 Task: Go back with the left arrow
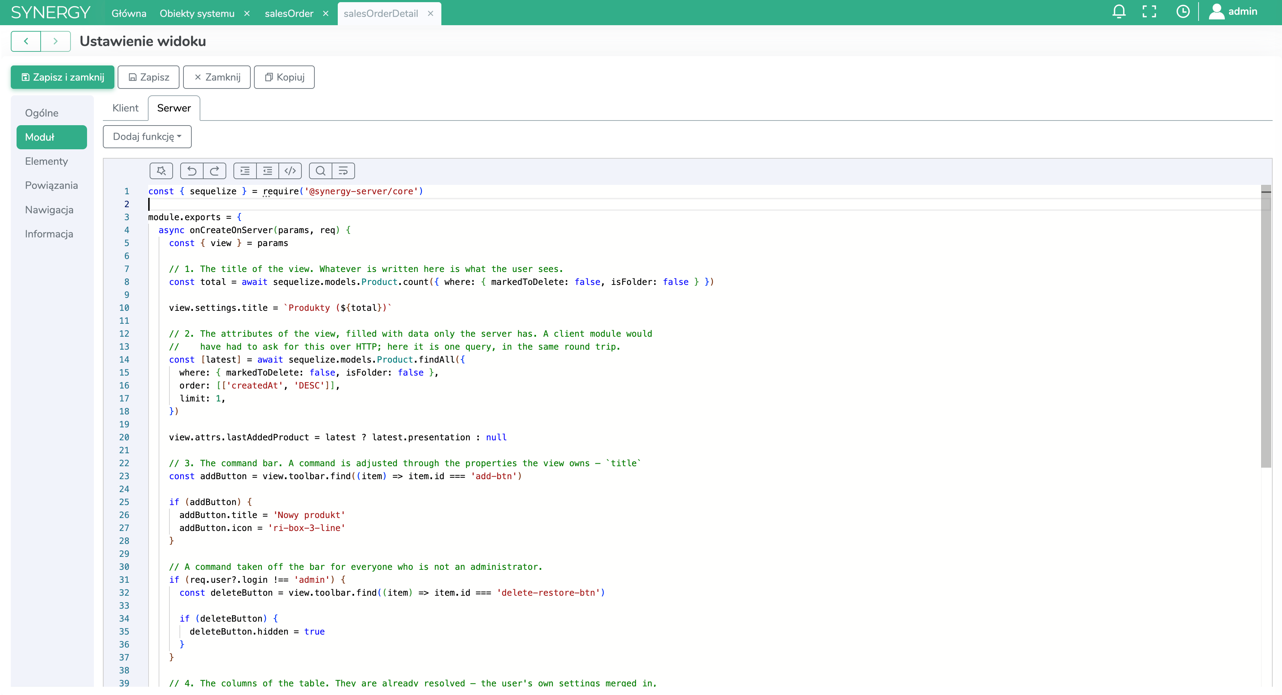coord(26,41)
